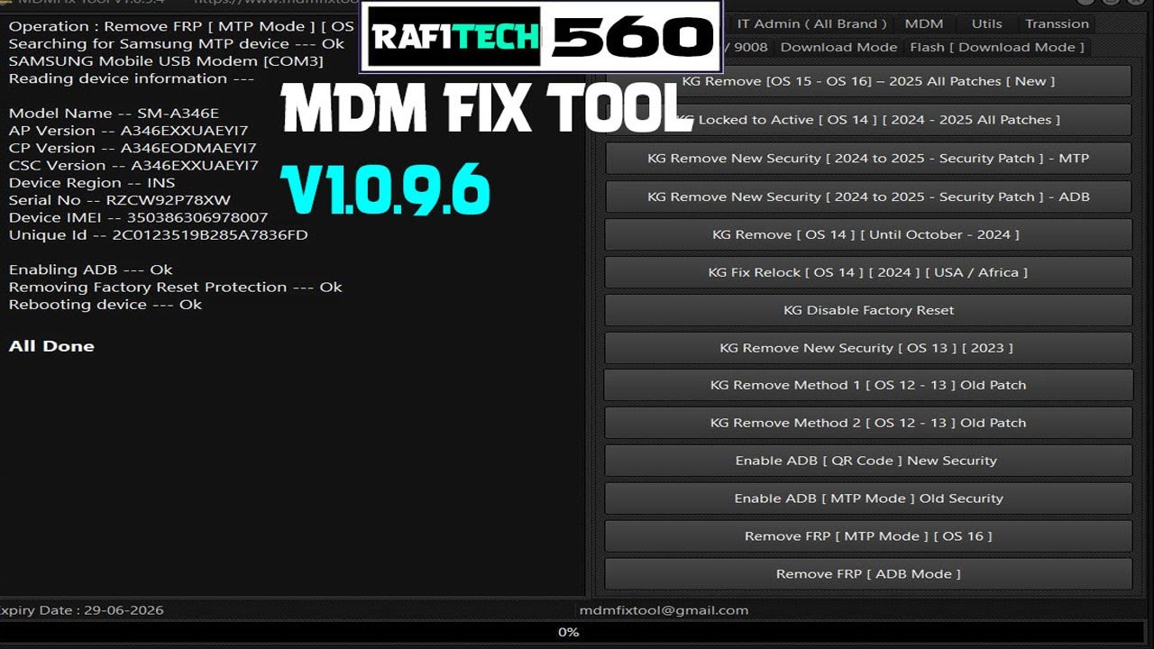Click Removing Factory Reset Protection log line
Screen dimensions: 1154x649
(x=175, y=287)
